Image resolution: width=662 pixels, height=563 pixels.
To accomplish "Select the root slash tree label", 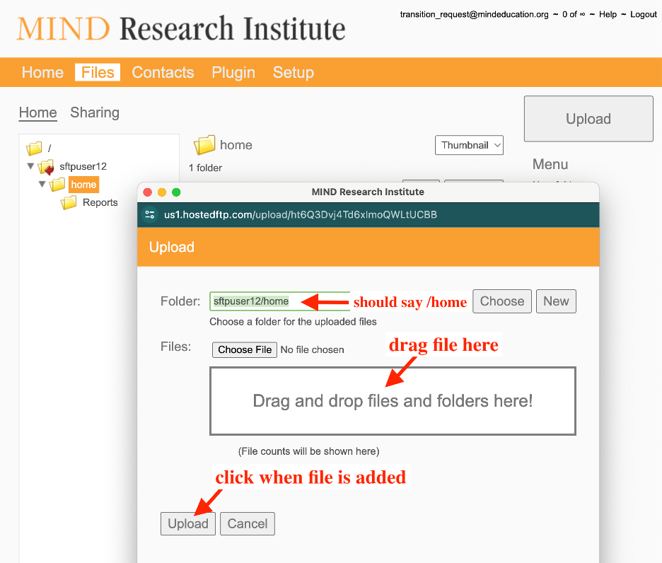I will pyautogui.click(x=50, y=148).
